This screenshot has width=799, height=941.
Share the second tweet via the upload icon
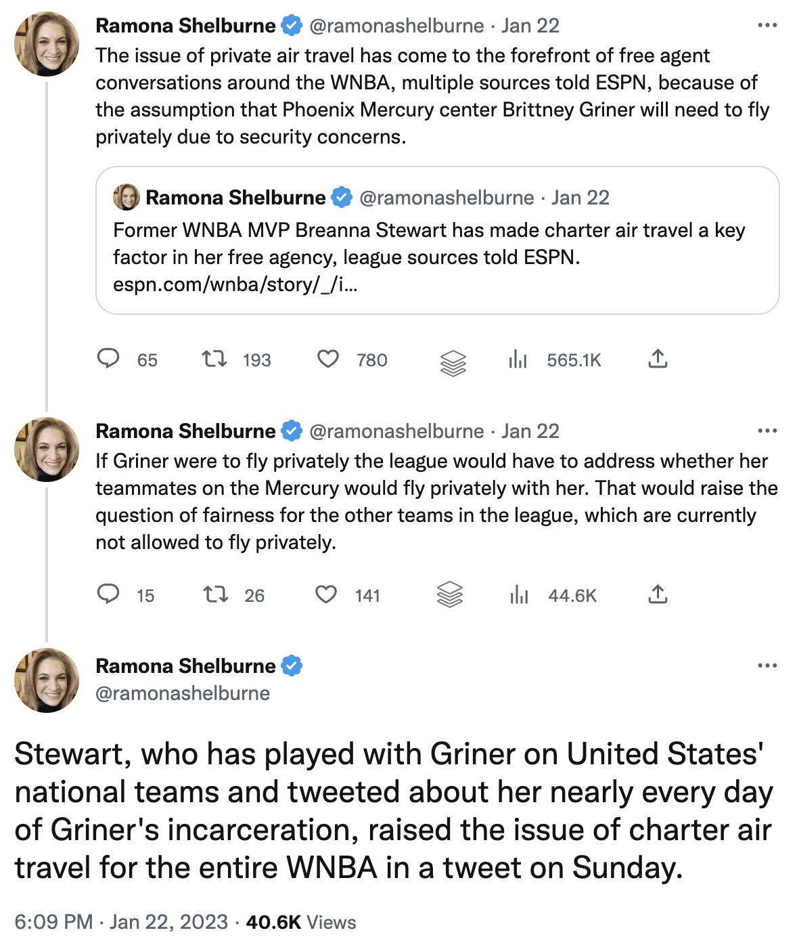[x=658, y=594]
